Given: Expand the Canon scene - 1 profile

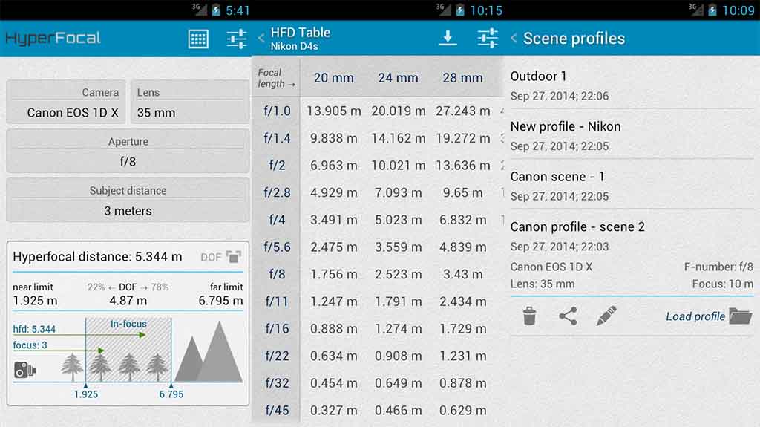Looking at the screenshot, I should click(x=631, y=186).
